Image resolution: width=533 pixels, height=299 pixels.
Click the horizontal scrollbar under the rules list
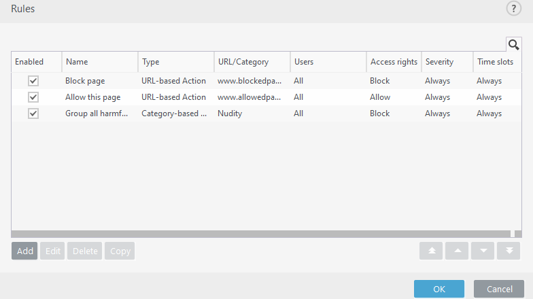point(261,234)
